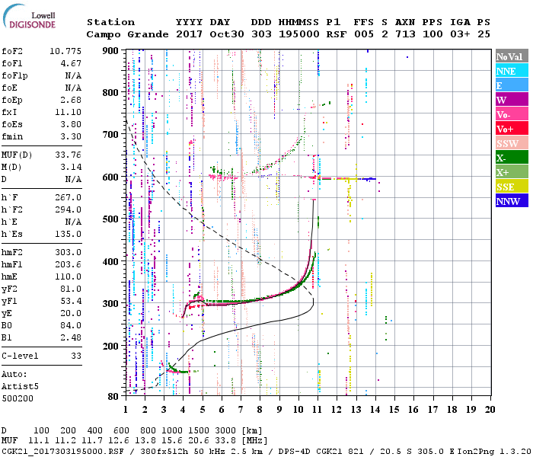Click the SSE yellow legend swatch
This screenshot has height=457, width=533.
tap(512, 187)
